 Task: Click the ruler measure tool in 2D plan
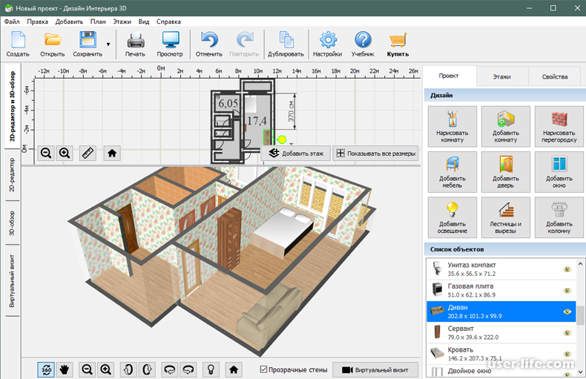pos(88,153)
